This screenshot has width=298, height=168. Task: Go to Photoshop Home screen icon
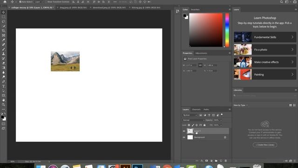5,2
